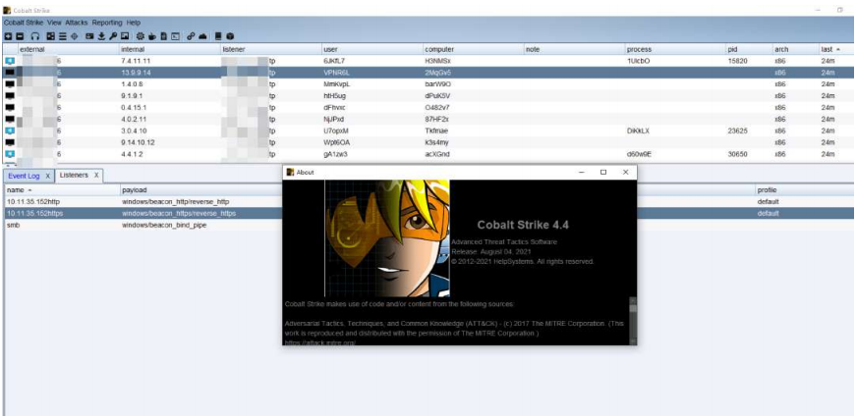The image size is (857, 418).
Task: Sort sessions by the listener column header
Action: coord(270,49)
